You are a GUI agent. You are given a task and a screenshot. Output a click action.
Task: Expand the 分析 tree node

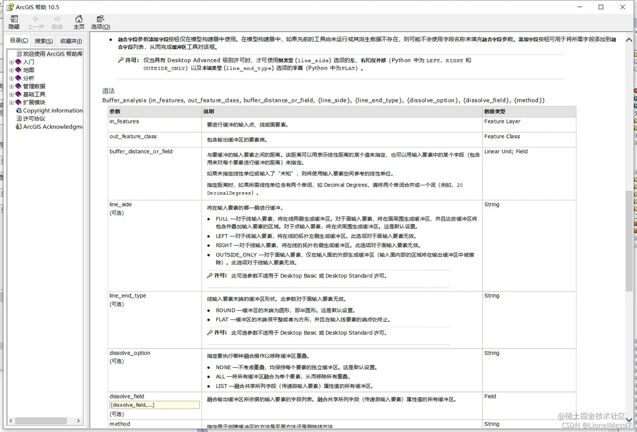pos(12,78)
